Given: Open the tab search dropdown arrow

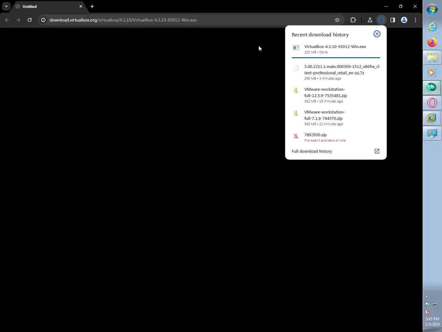Looking at the screenshot, I should click(6, 6).
